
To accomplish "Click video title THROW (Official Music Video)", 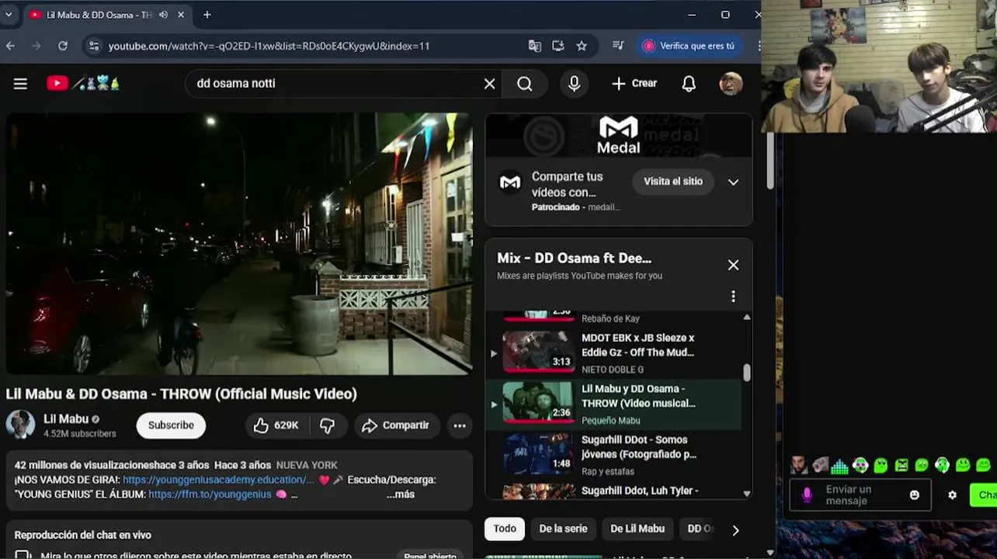I will pos(182,394).
